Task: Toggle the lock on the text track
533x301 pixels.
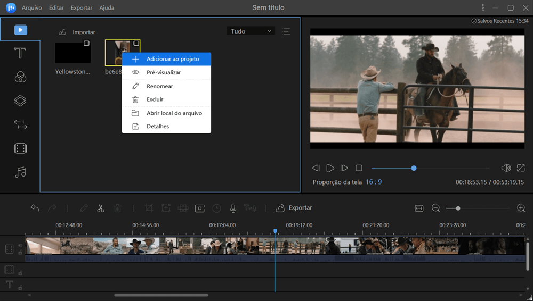Action: pyautogui.click(x=20, y=287)
